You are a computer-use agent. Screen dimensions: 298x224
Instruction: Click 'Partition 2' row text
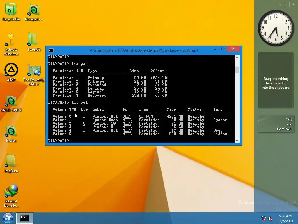(x=110, y=81)
